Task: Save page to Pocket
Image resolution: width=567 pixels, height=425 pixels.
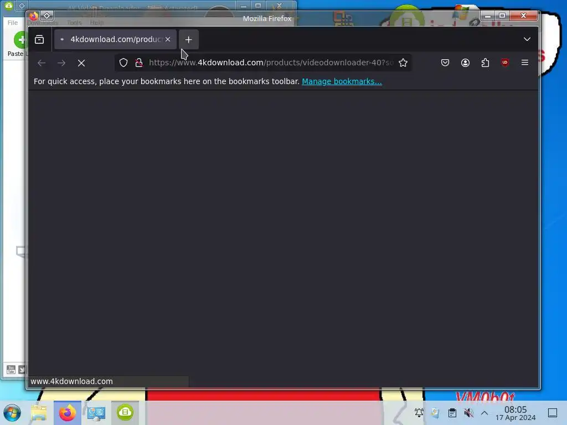Action: coord(445,63)
